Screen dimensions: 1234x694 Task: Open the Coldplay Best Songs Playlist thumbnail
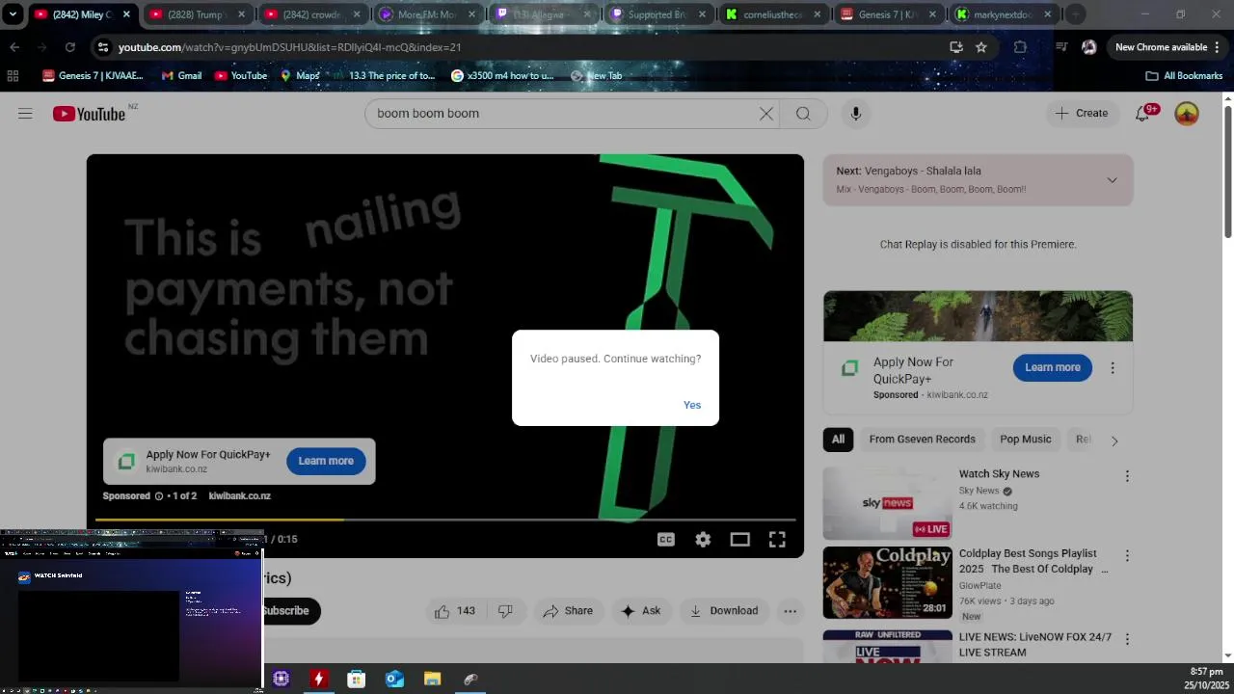click(x=887, y=583)
